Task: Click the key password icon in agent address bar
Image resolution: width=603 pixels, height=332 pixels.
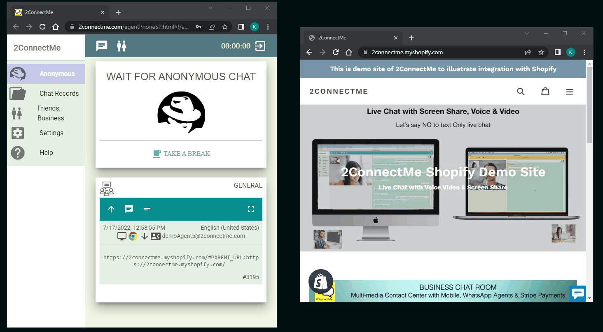Action: tap(199, 27)
